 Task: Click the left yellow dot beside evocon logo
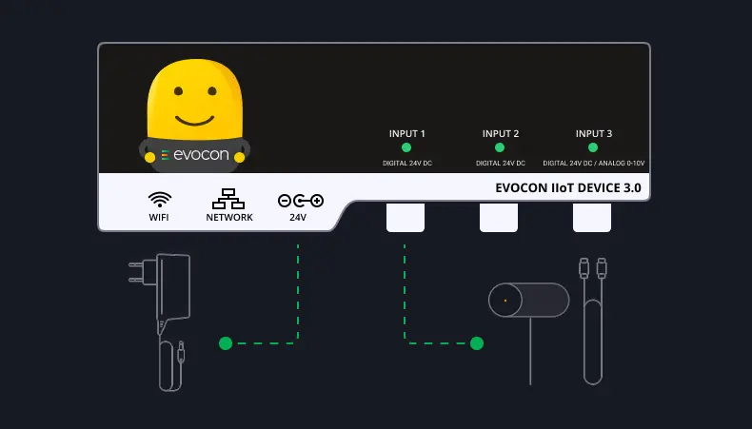149,157
